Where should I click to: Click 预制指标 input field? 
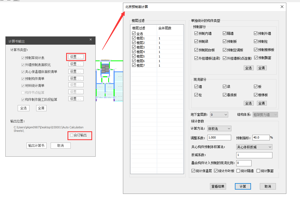pos(261,137)
